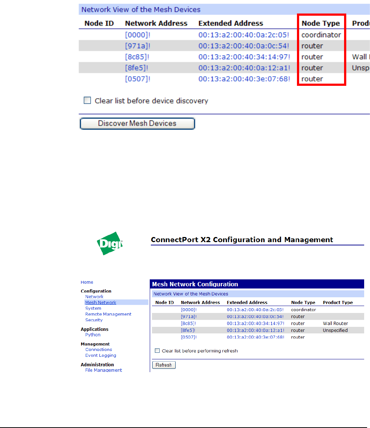Click network address [8c85]! in top table

pos(137,57)
